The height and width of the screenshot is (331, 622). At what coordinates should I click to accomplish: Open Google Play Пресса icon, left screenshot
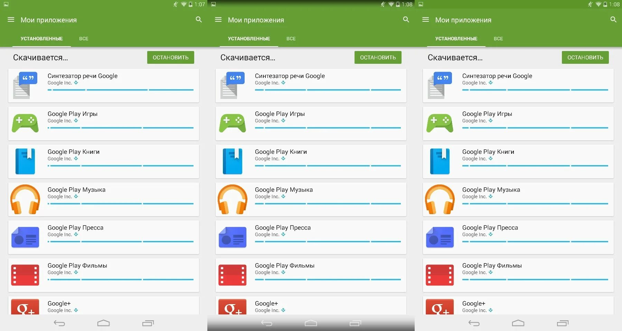tap(25, 237)
